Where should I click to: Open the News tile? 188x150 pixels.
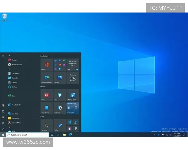pyautogui.click(x=47, y=95)
